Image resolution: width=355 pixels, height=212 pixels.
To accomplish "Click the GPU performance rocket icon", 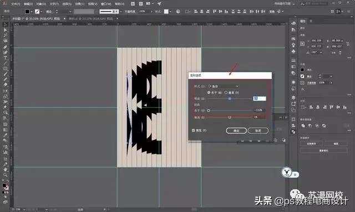I will 159,4.
